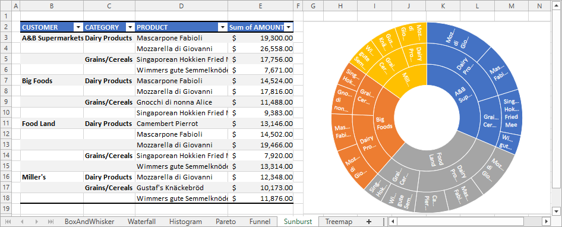
Task: Open the Pareto sheet tab
Action: point(226,222)
